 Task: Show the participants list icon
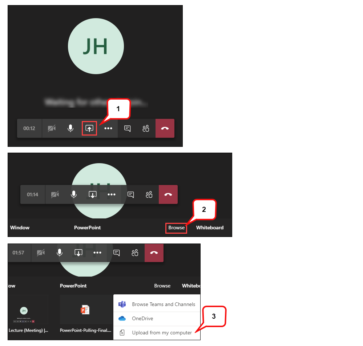tap(146, 128)
